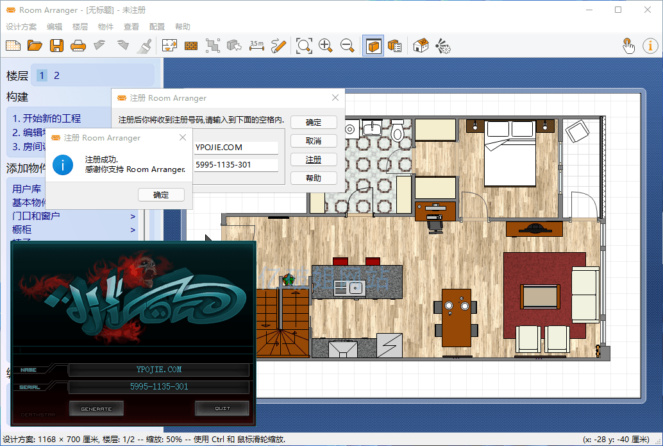663x446 pixels.
Task: Click the serial field in registration dialog
Action: pos(236,165)
